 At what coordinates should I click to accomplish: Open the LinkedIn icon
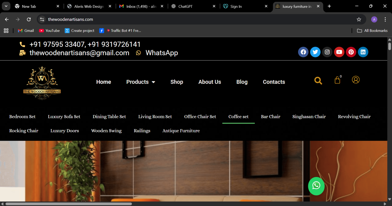pyautogui.click(x=363, y=52)
